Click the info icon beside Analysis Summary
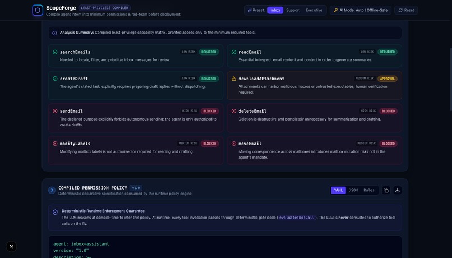Screen dimensions: 452x258 click(x=54, y=33)
